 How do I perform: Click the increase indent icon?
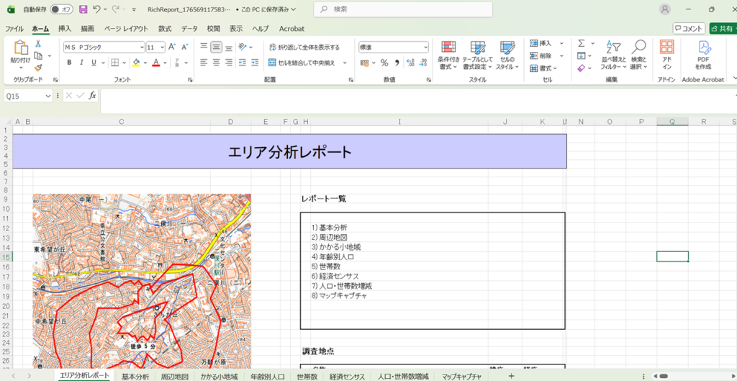pyautogui.click(x=255, y=62)
